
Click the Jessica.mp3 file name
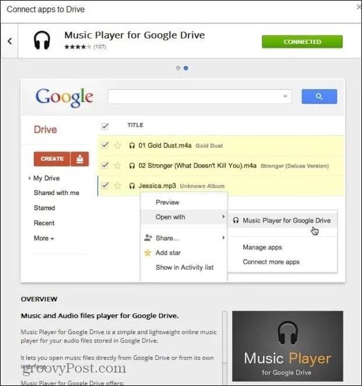click(x=157, y=186)
